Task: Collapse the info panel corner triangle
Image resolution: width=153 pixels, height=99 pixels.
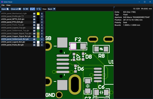Action: click(x=114, y=7)
